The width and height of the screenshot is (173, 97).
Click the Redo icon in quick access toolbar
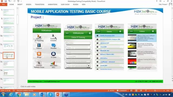(x=14, y=1)
